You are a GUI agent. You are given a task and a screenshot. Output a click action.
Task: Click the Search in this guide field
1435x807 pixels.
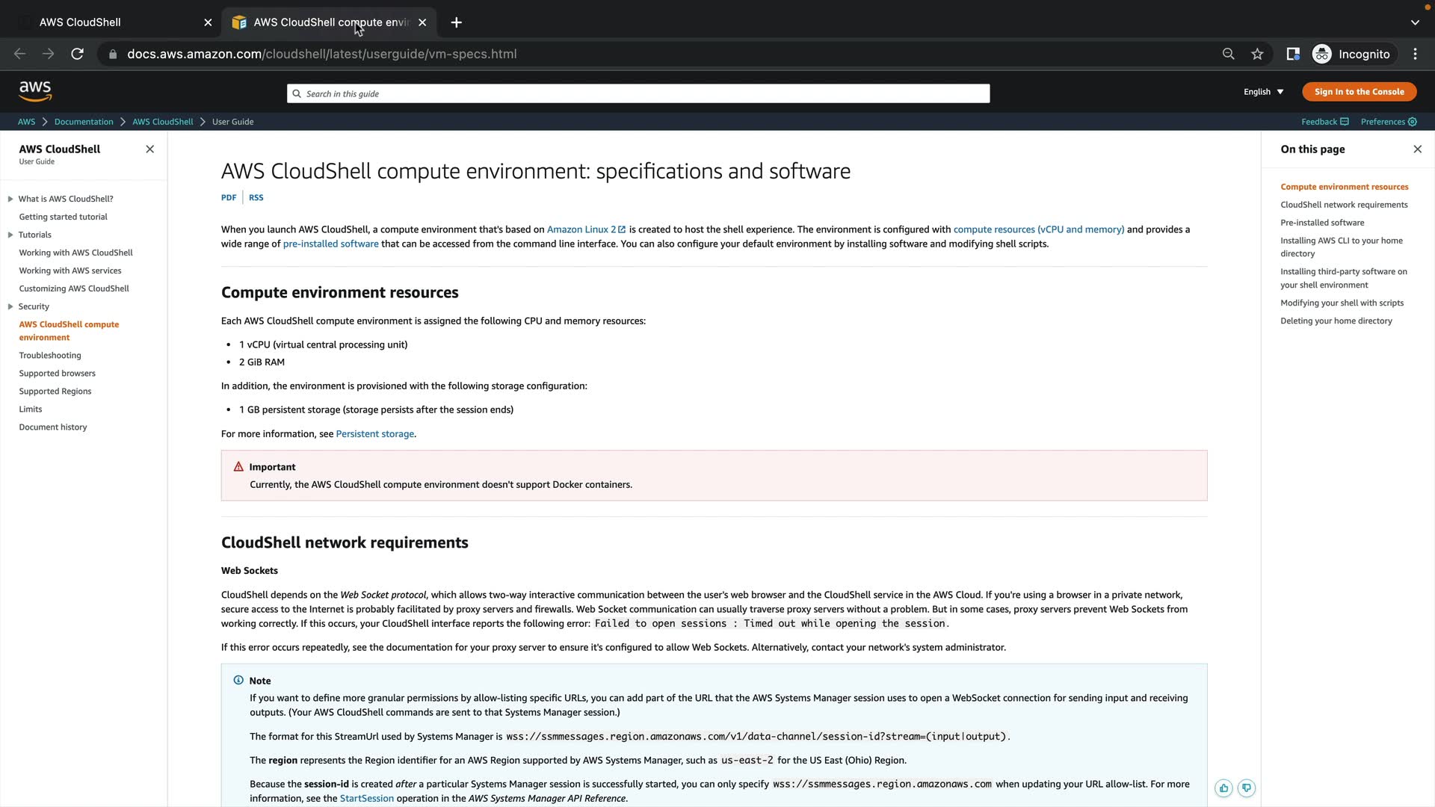[638, 93]
